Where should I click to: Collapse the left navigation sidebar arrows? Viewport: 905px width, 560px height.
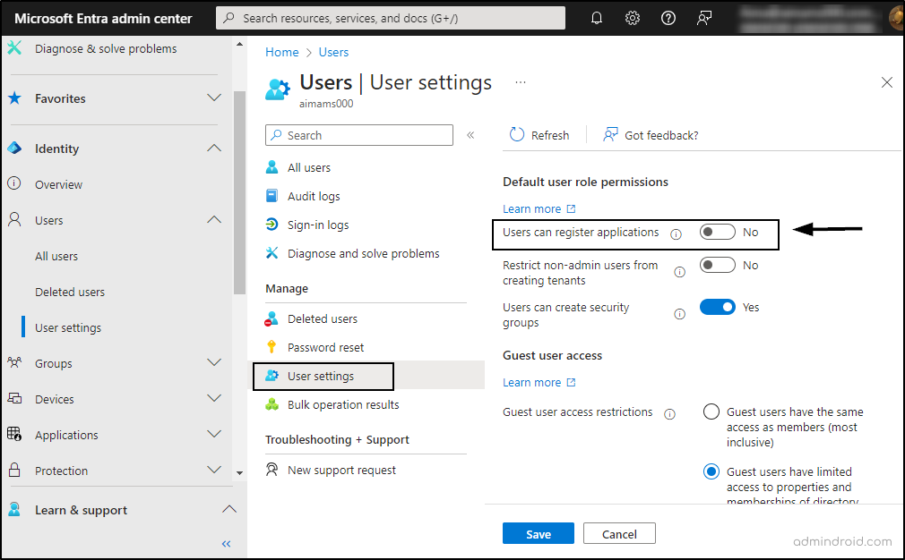(227, 543)
